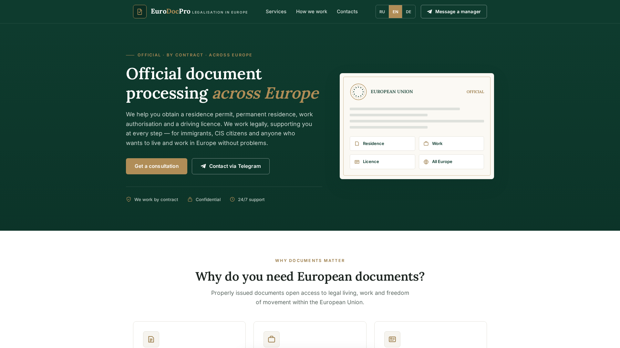
Task: Click the Telegram plane icon in Contact button
Action: pyautogui.click(x=203, y=166)
